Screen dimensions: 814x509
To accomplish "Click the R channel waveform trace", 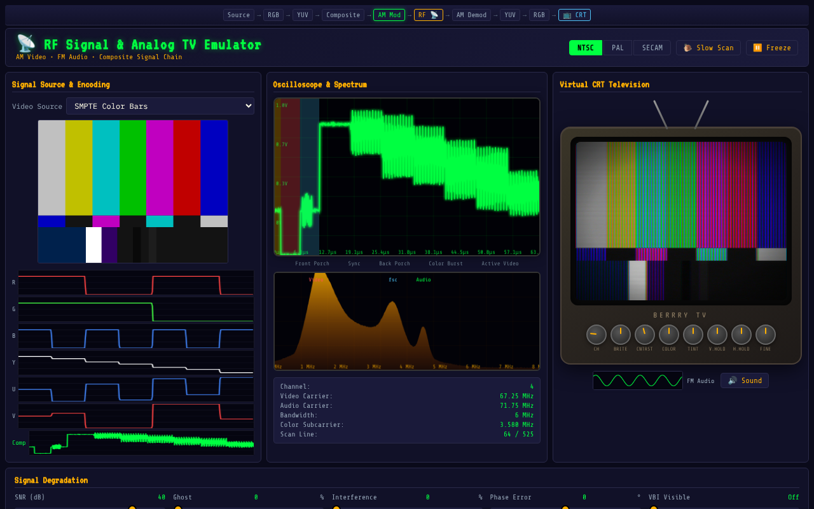I will coord(136,282).
